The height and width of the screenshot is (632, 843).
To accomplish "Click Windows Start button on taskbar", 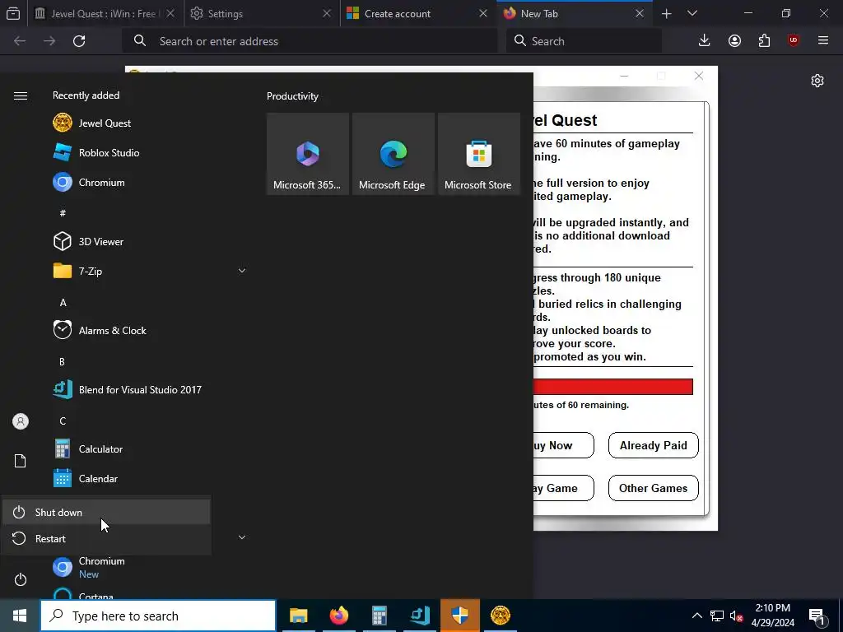I will pyautogui.click(x=20, y=616).
